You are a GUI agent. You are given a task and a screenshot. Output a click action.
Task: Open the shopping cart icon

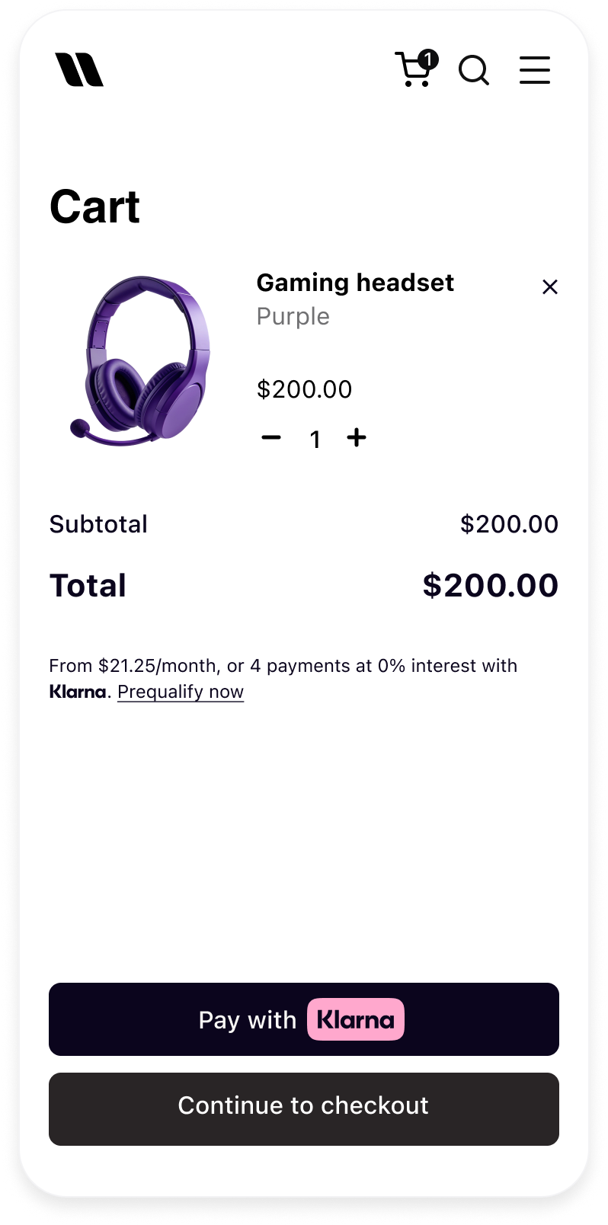tap(413, 72)
